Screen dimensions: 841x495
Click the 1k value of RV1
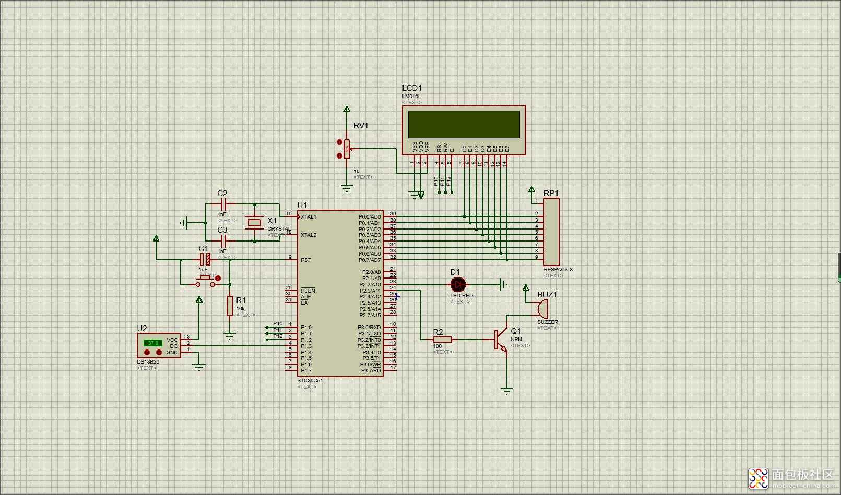(x=357, y=171)
